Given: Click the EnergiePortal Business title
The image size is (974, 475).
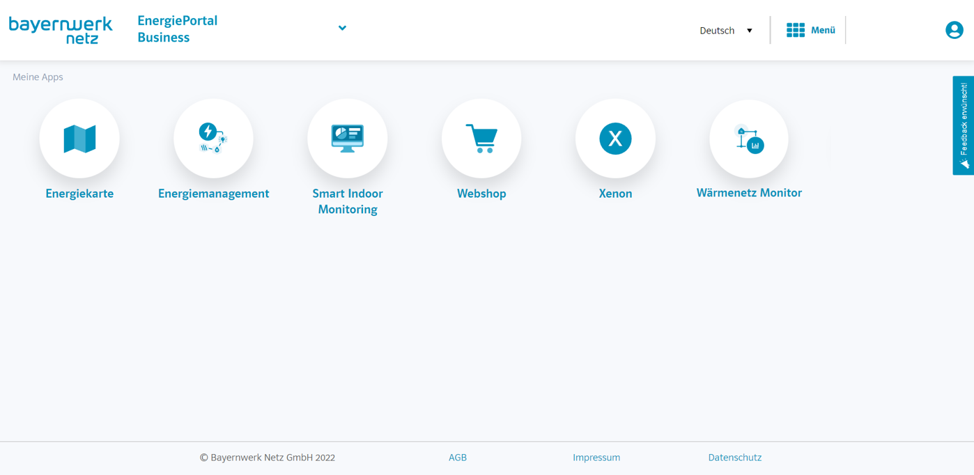Looking at the screenshot, I should click(178, 29).
